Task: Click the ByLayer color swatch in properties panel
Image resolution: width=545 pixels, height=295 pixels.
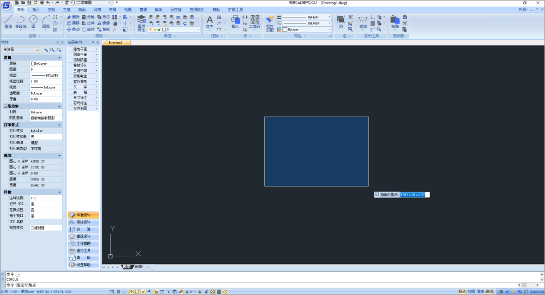Action: point(33,64)
